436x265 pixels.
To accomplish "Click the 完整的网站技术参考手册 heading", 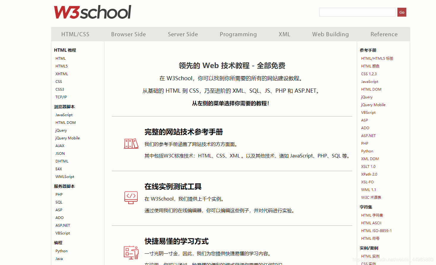I will pos(184,132).
